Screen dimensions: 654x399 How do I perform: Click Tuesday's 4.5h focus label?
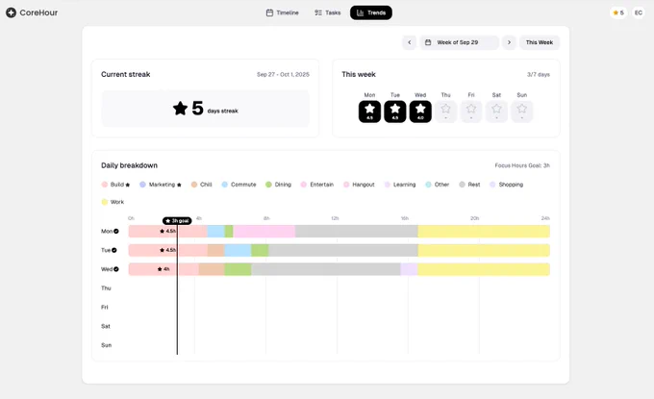167,251
